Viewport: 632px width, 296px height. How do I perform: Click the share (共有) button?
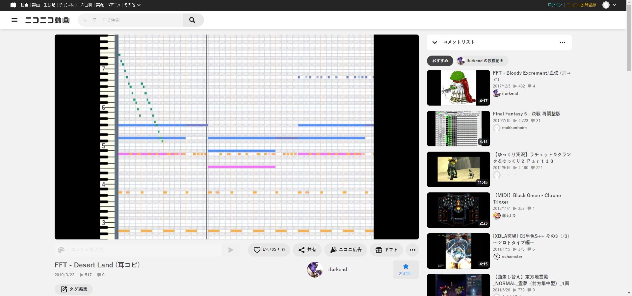[x=307, y=250]
